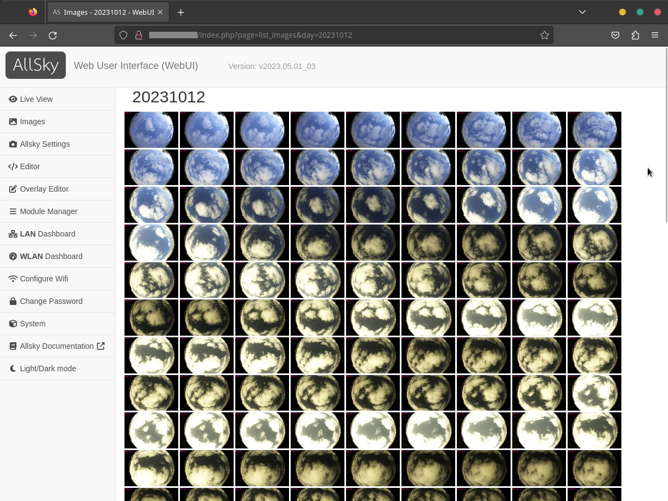Open first blue-sky thumbnail in top row
This screenshot has width=668, height=501.
[x=151, y=130]
